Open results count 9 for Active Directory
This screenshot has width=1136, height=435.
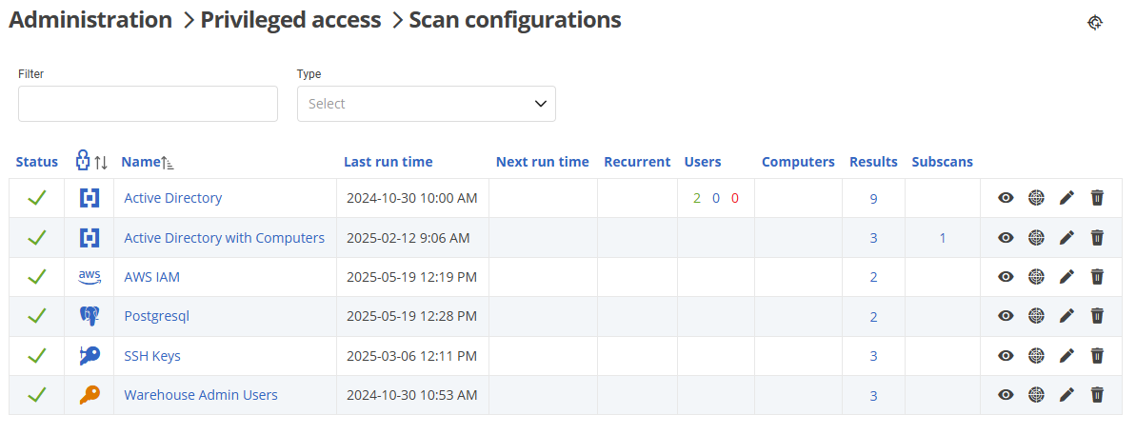click(x=873, y=199)
